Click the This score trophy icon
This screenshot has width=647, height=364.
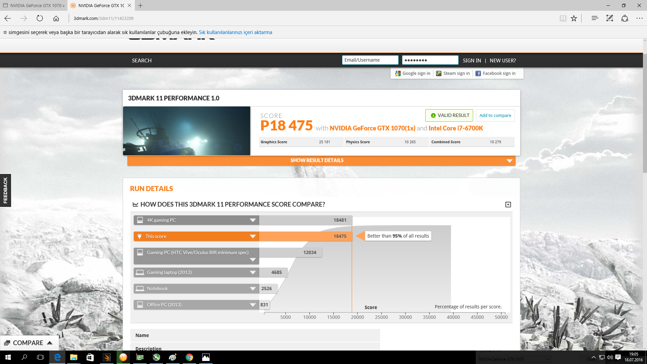click(x=140, y=236)
